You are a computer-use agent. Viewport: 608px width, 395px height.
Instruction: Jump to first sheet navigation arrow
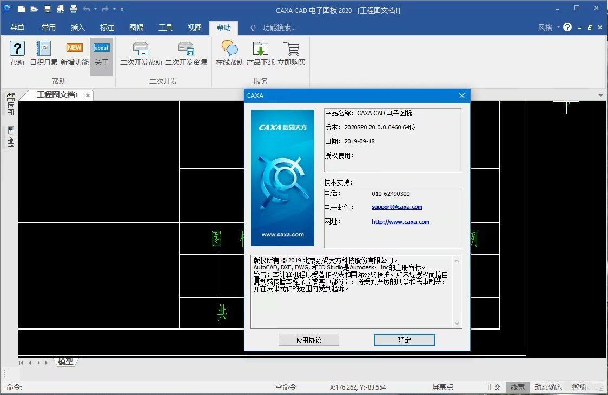coord(21,363)
